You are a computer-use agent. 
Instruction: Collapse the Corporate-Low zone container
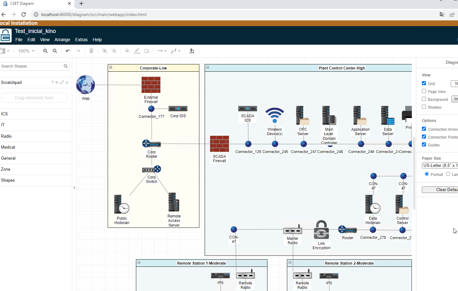coord(111,67)
